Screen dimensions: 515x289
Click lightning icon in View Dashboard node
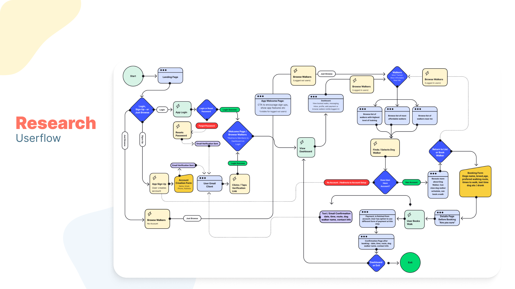(302, 142)
